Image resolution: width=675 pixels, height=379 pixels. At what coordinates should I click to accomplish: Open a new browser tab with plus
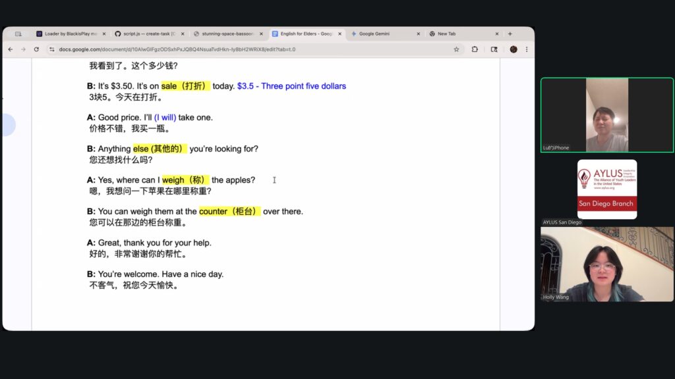510,34
